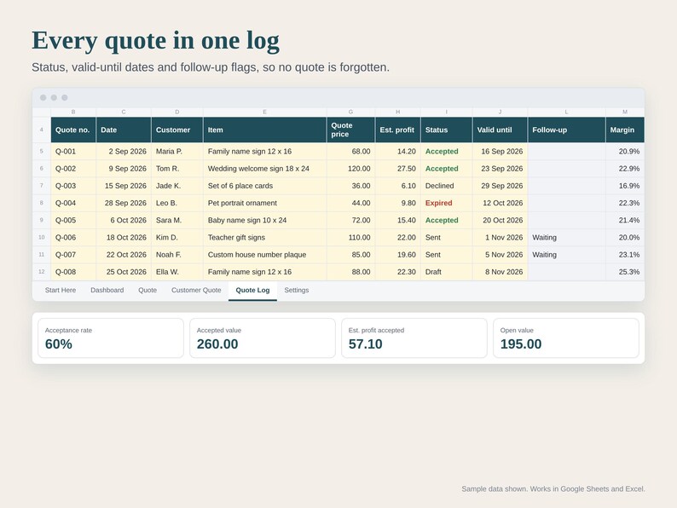Select the 28 Sep 2026 date cell
Image resolution: width=677 pixels, height=508 pixels.
tap(124, 204)
